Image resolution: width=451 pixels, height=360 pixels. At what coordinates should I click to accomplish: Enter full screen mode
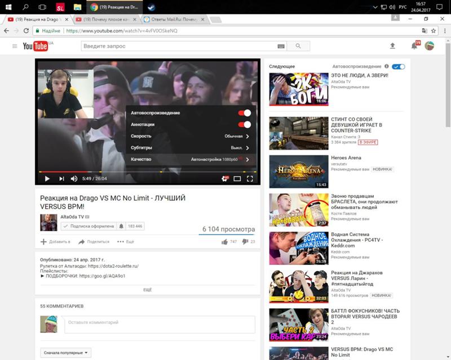[x=250, y=179]
